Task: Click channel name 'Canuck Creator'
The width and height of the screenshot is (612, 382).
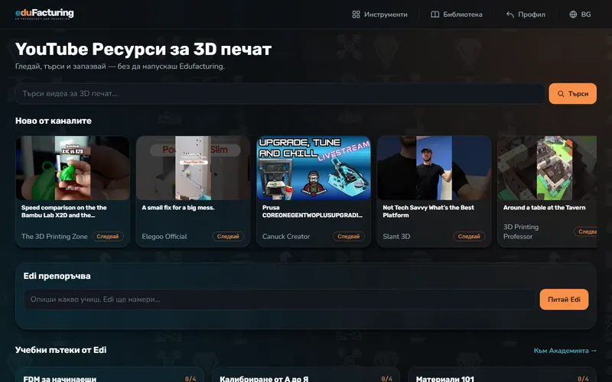Action: pyautogui.click(x=286, y=236)
